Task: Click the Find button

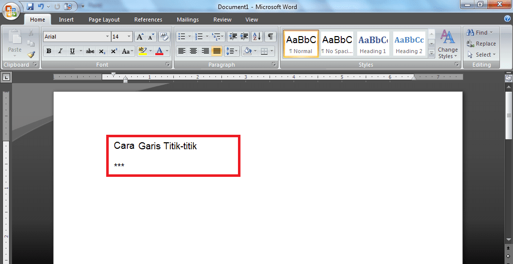Action: (479, 33)
